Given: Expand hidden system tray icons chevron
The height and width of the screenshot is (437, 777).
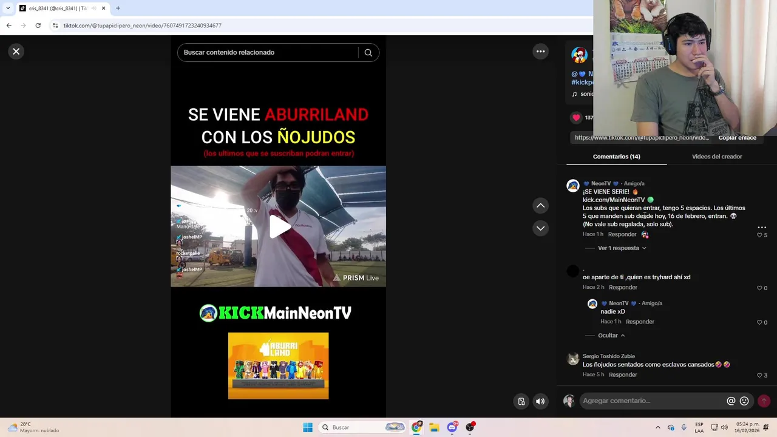Looking at the screenshot, I should [x=658, y=427].
